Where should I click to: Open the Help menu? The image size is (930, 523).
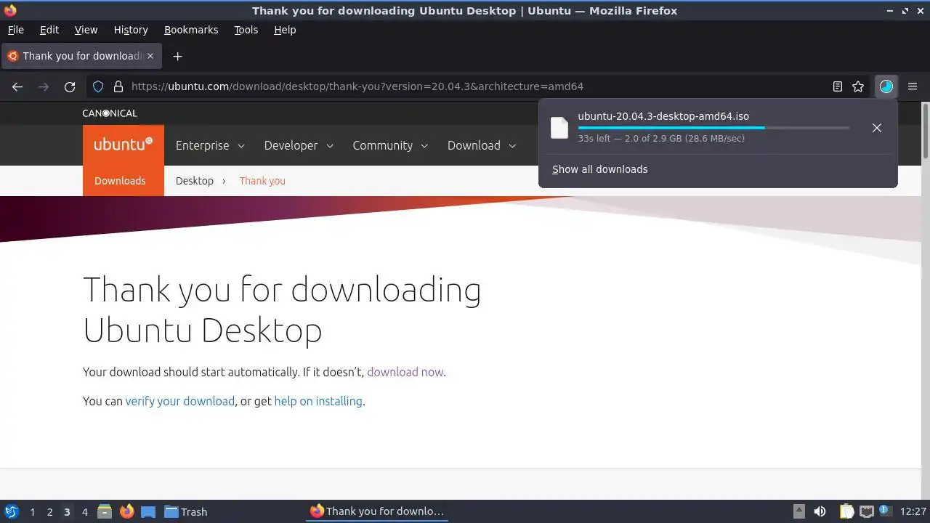click(285, 30)
